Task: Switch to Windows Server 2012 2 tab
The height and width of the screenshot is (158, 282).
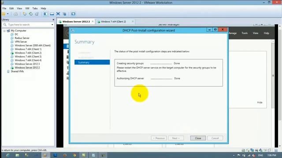Action: (x=76, y=22)
